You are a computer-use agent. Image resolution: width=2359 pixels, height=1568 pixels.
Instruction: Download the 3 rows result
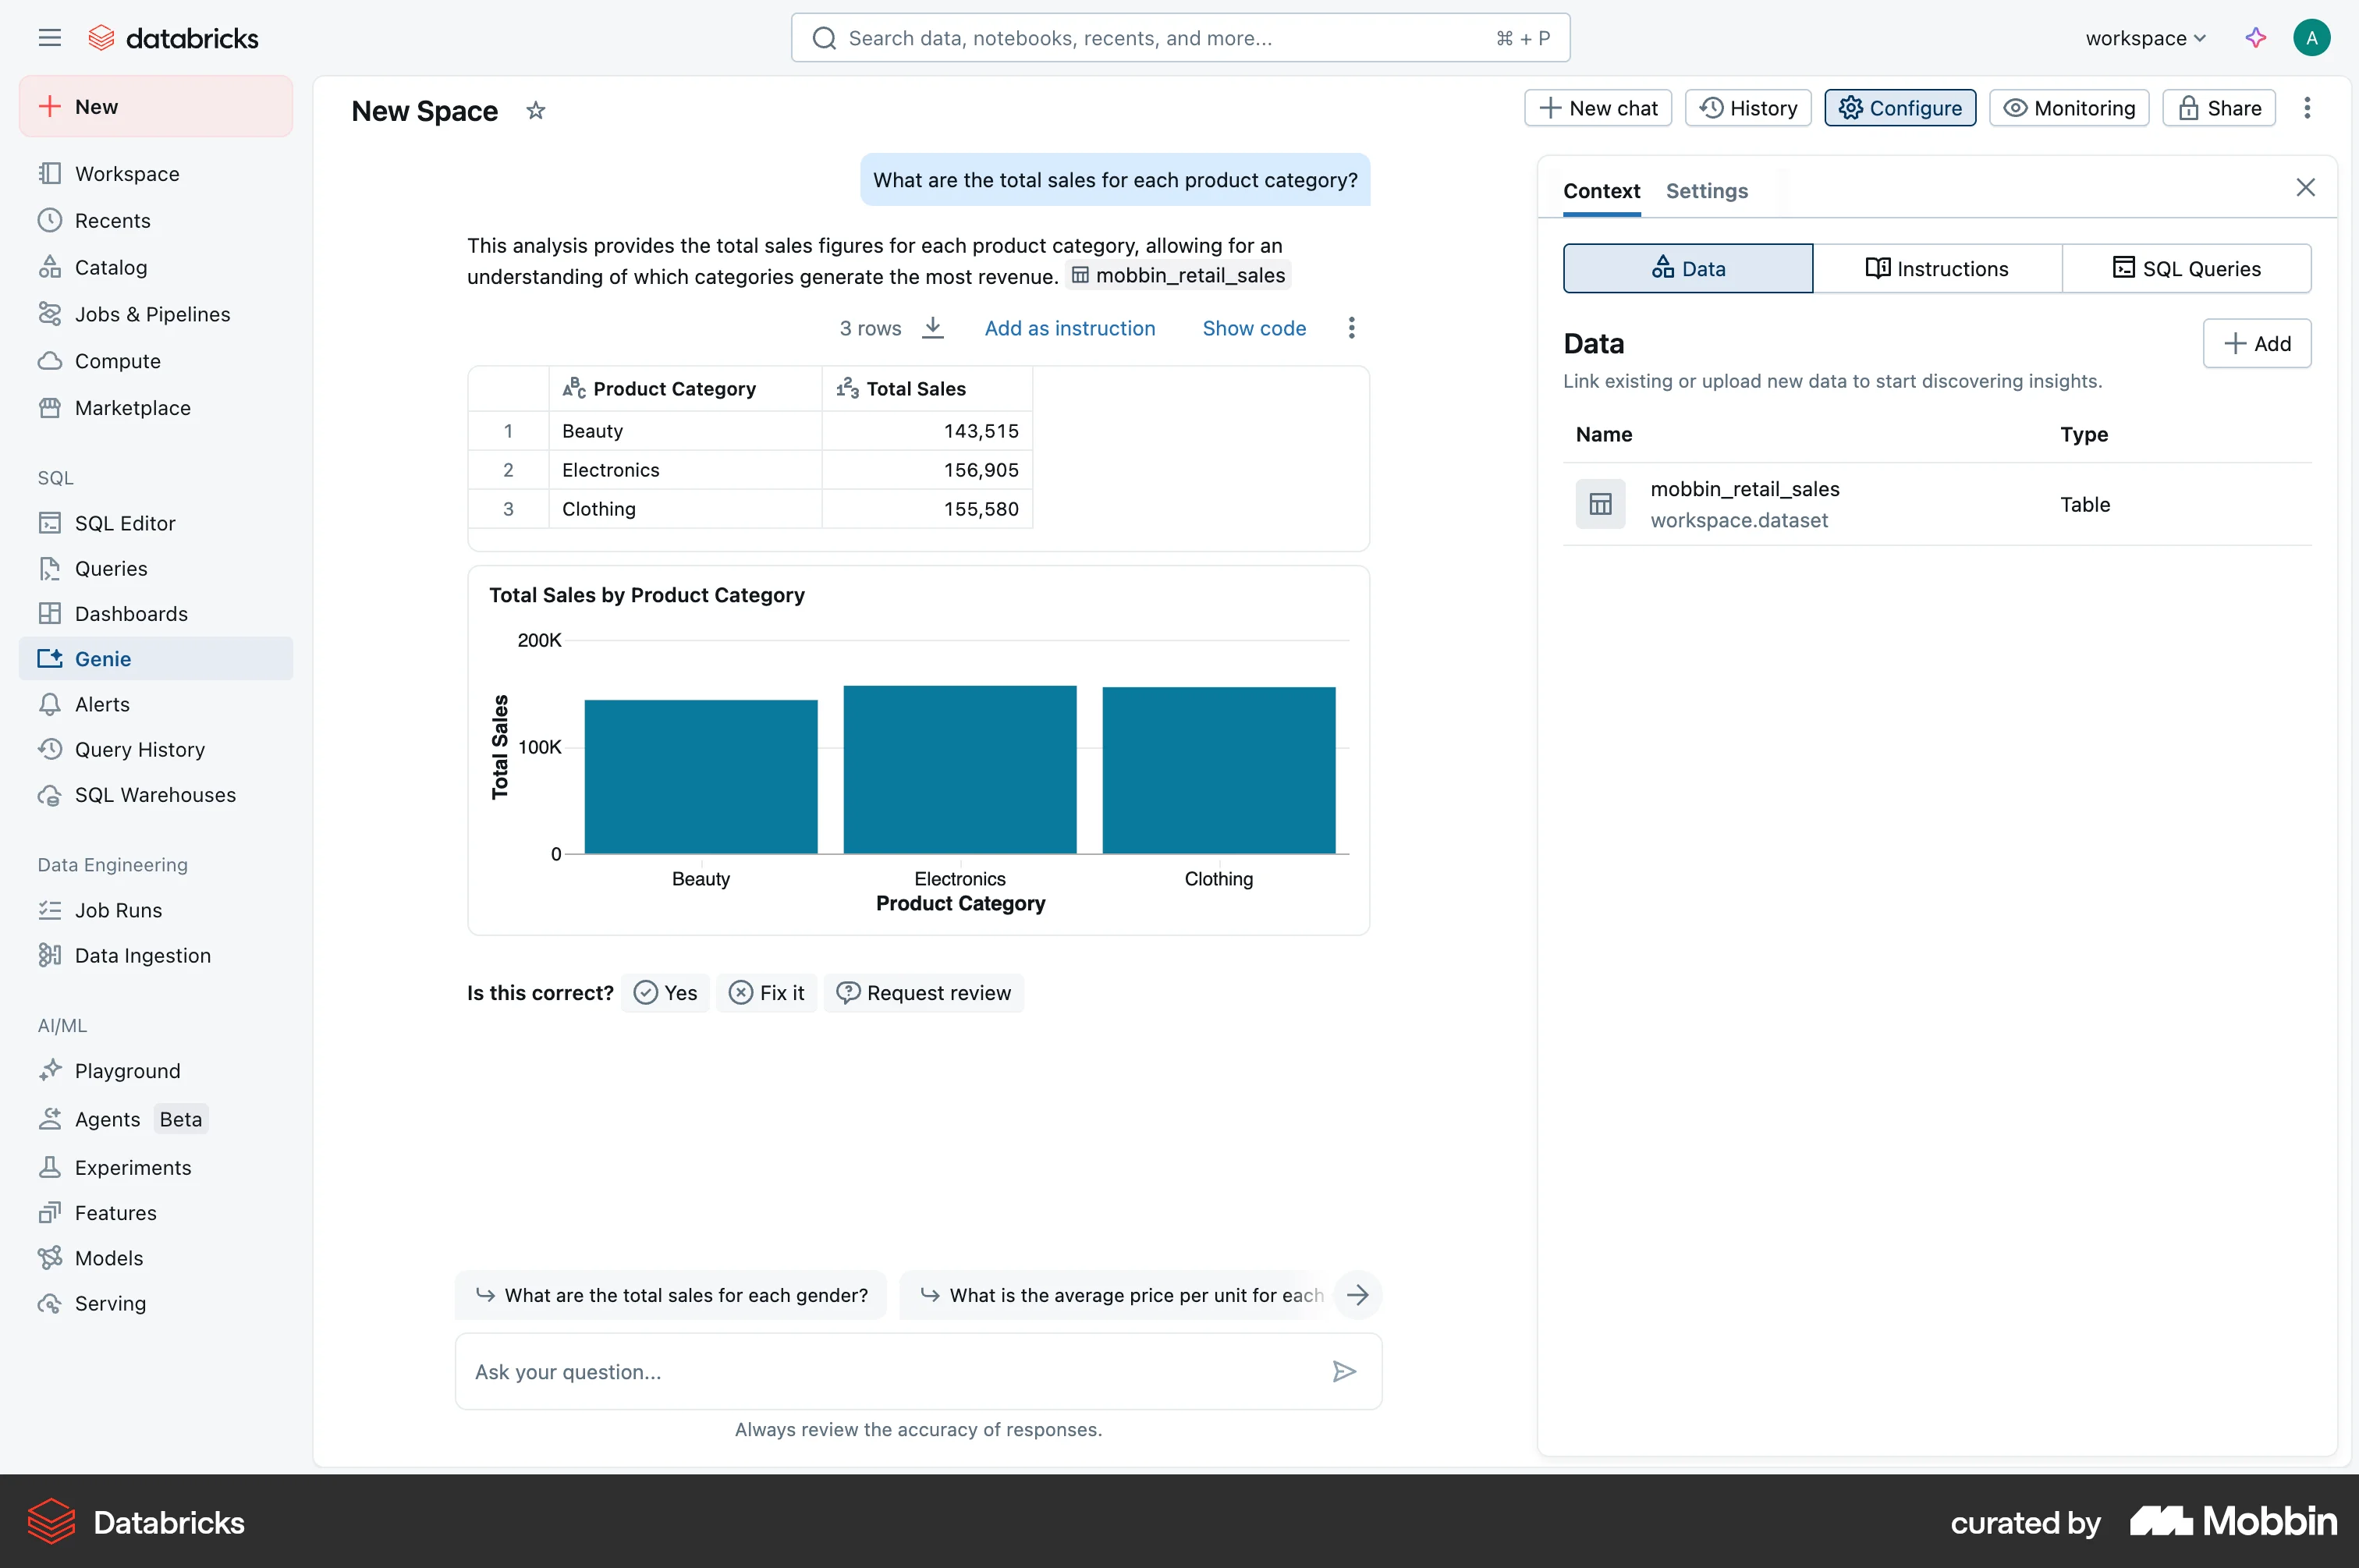pyautogui.click(x=932, y=328)
